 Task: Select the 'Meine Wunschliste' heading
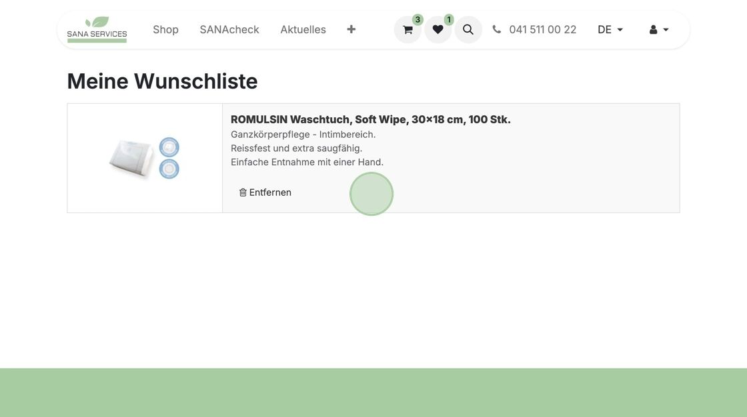163,81
